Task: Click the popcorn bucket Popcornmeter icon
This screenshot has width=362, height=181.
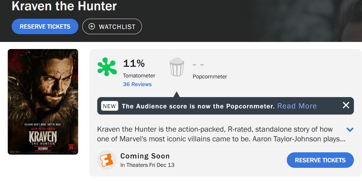Action: click(177, 67)
